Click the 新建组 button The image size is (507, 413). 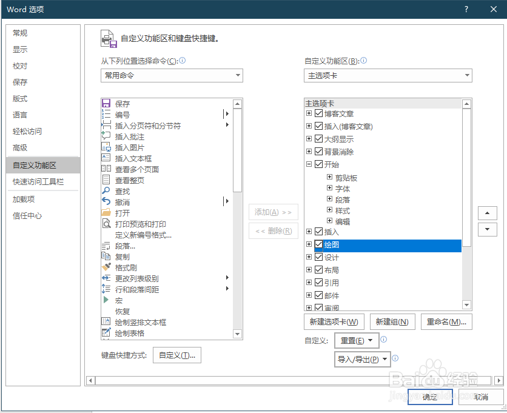point(392,322)
